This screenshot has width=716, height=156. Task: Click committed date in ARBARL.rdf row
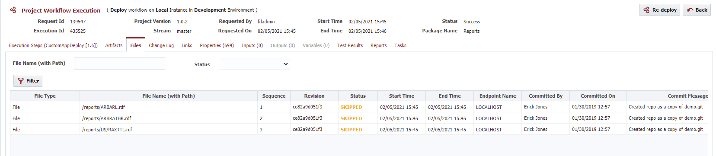point(591,107)
